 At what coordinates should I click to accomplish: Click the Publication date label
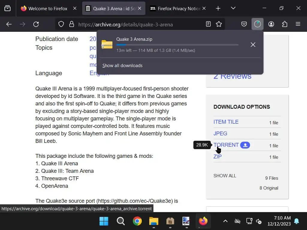pos(57,39)
